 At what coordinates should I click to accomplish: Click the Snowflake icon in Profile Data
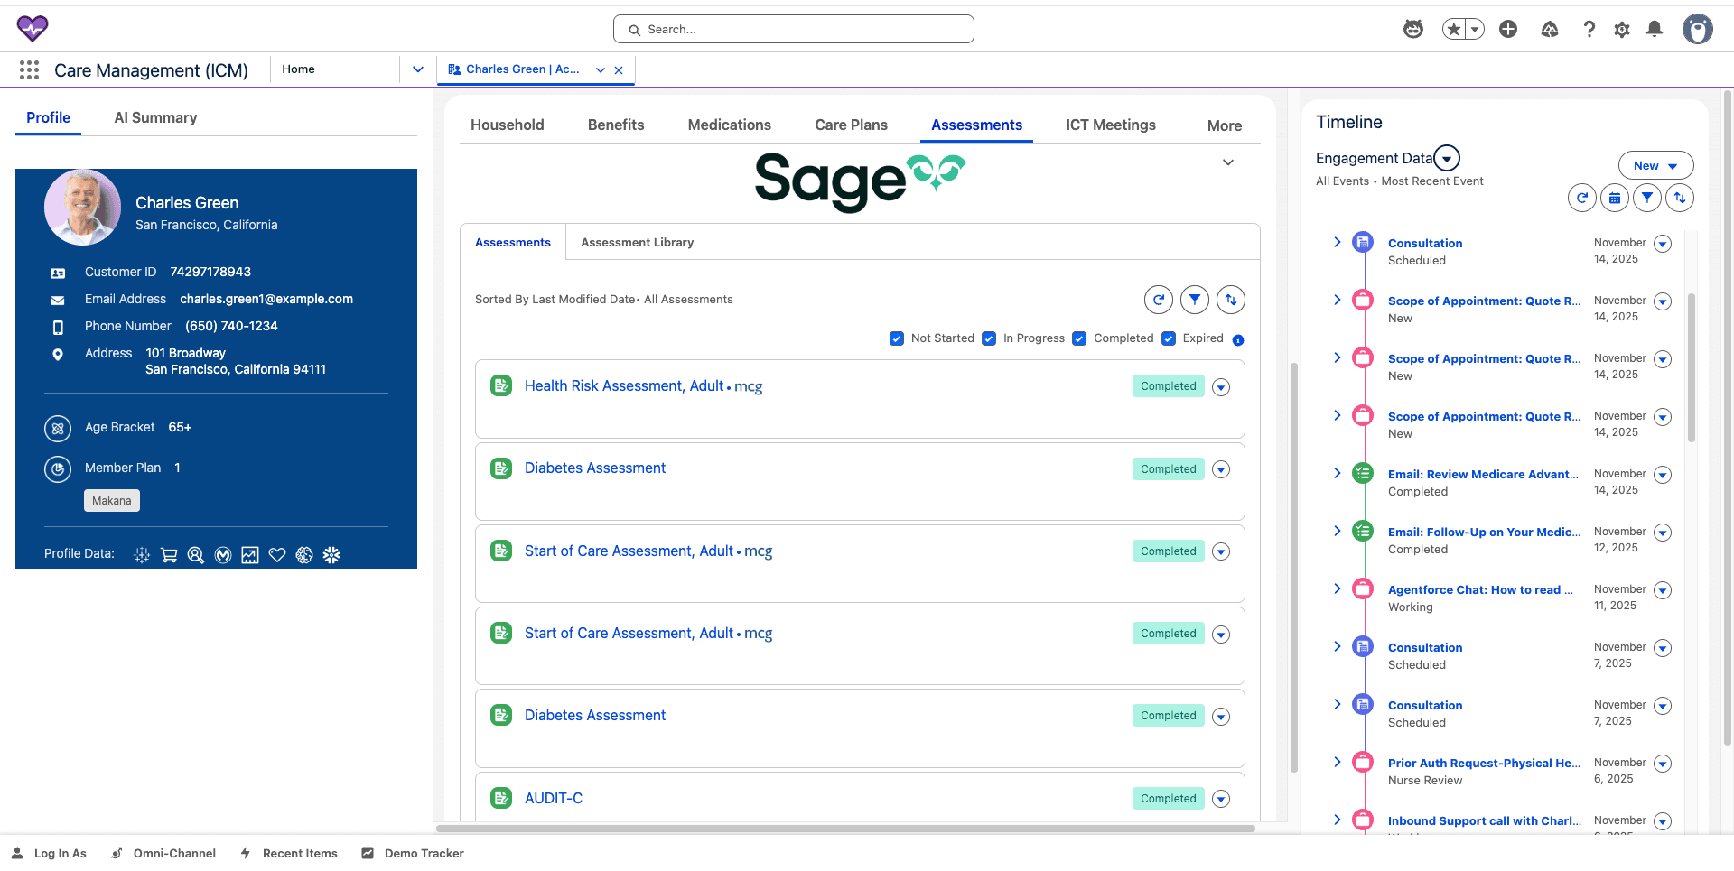coord(331,555)
